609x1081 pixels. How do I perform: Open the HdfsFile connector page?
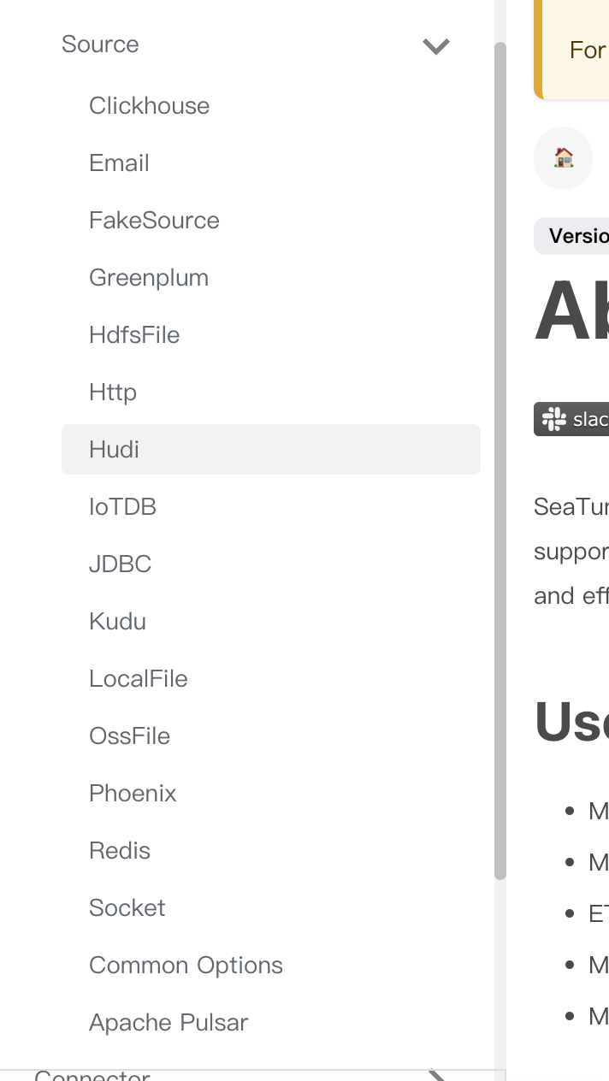coord(134,334)
